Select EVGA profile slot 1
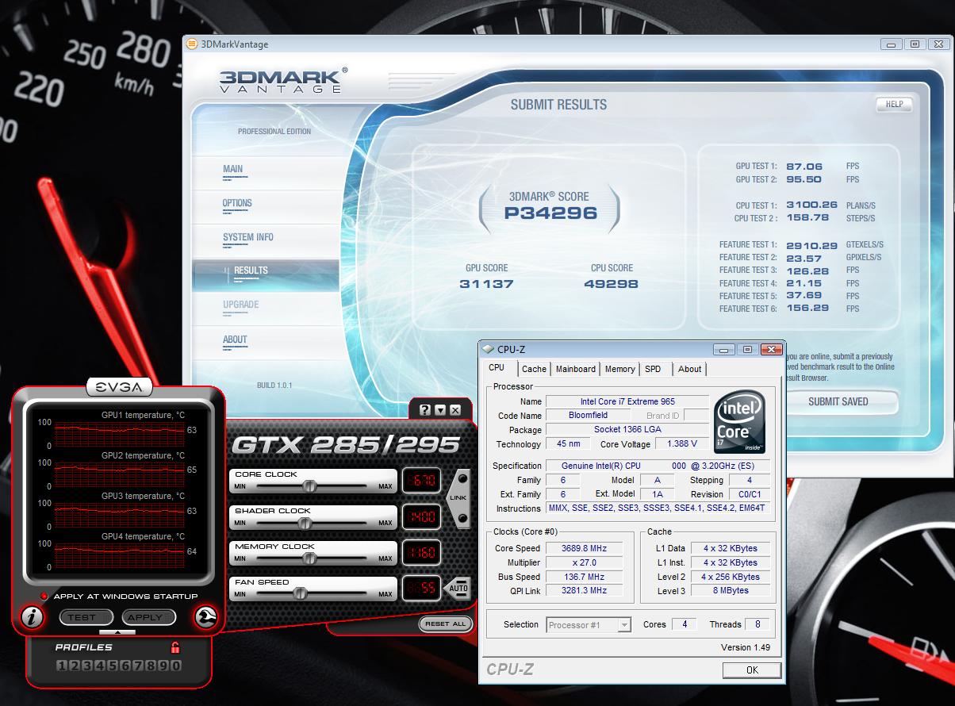 click(x=62, y=665)
